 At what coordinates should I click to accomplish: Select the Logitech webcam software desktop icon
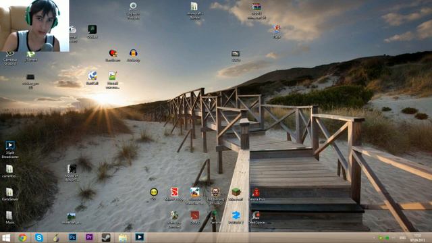(134, 11)
